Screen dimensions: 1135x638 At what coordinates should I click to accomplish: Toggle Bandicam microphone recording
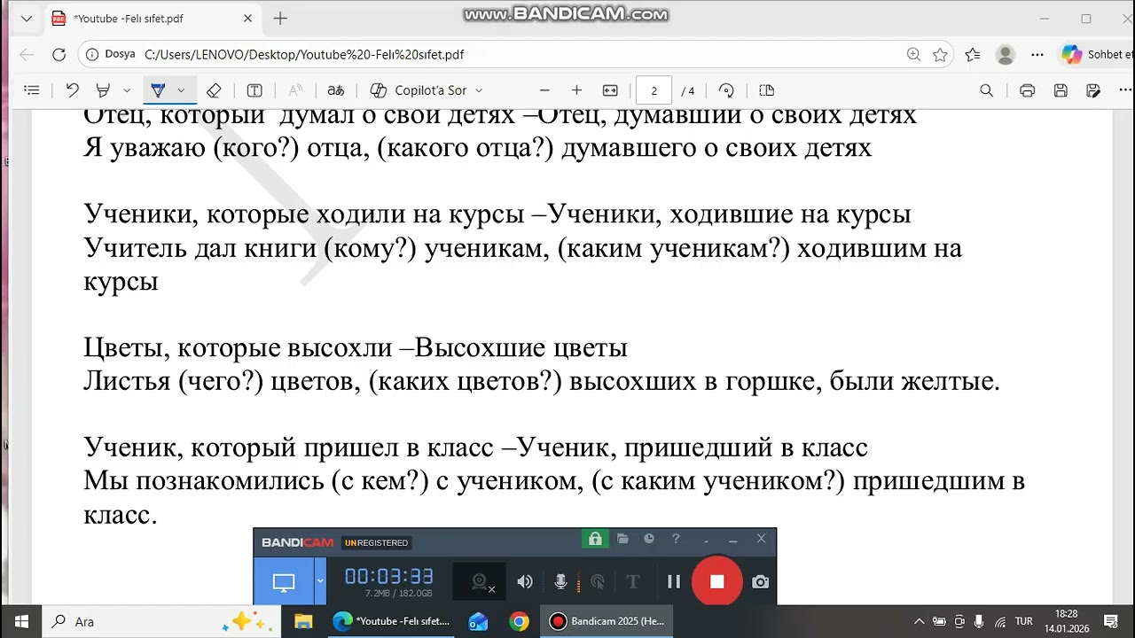560,581
